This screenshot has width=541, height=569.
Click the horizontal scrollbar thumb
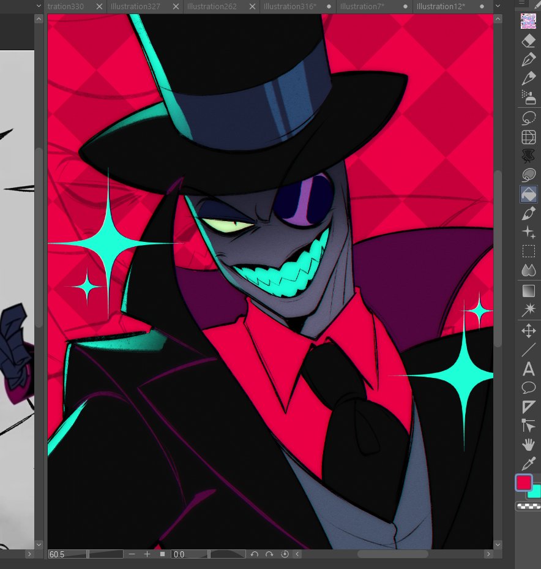393,554
